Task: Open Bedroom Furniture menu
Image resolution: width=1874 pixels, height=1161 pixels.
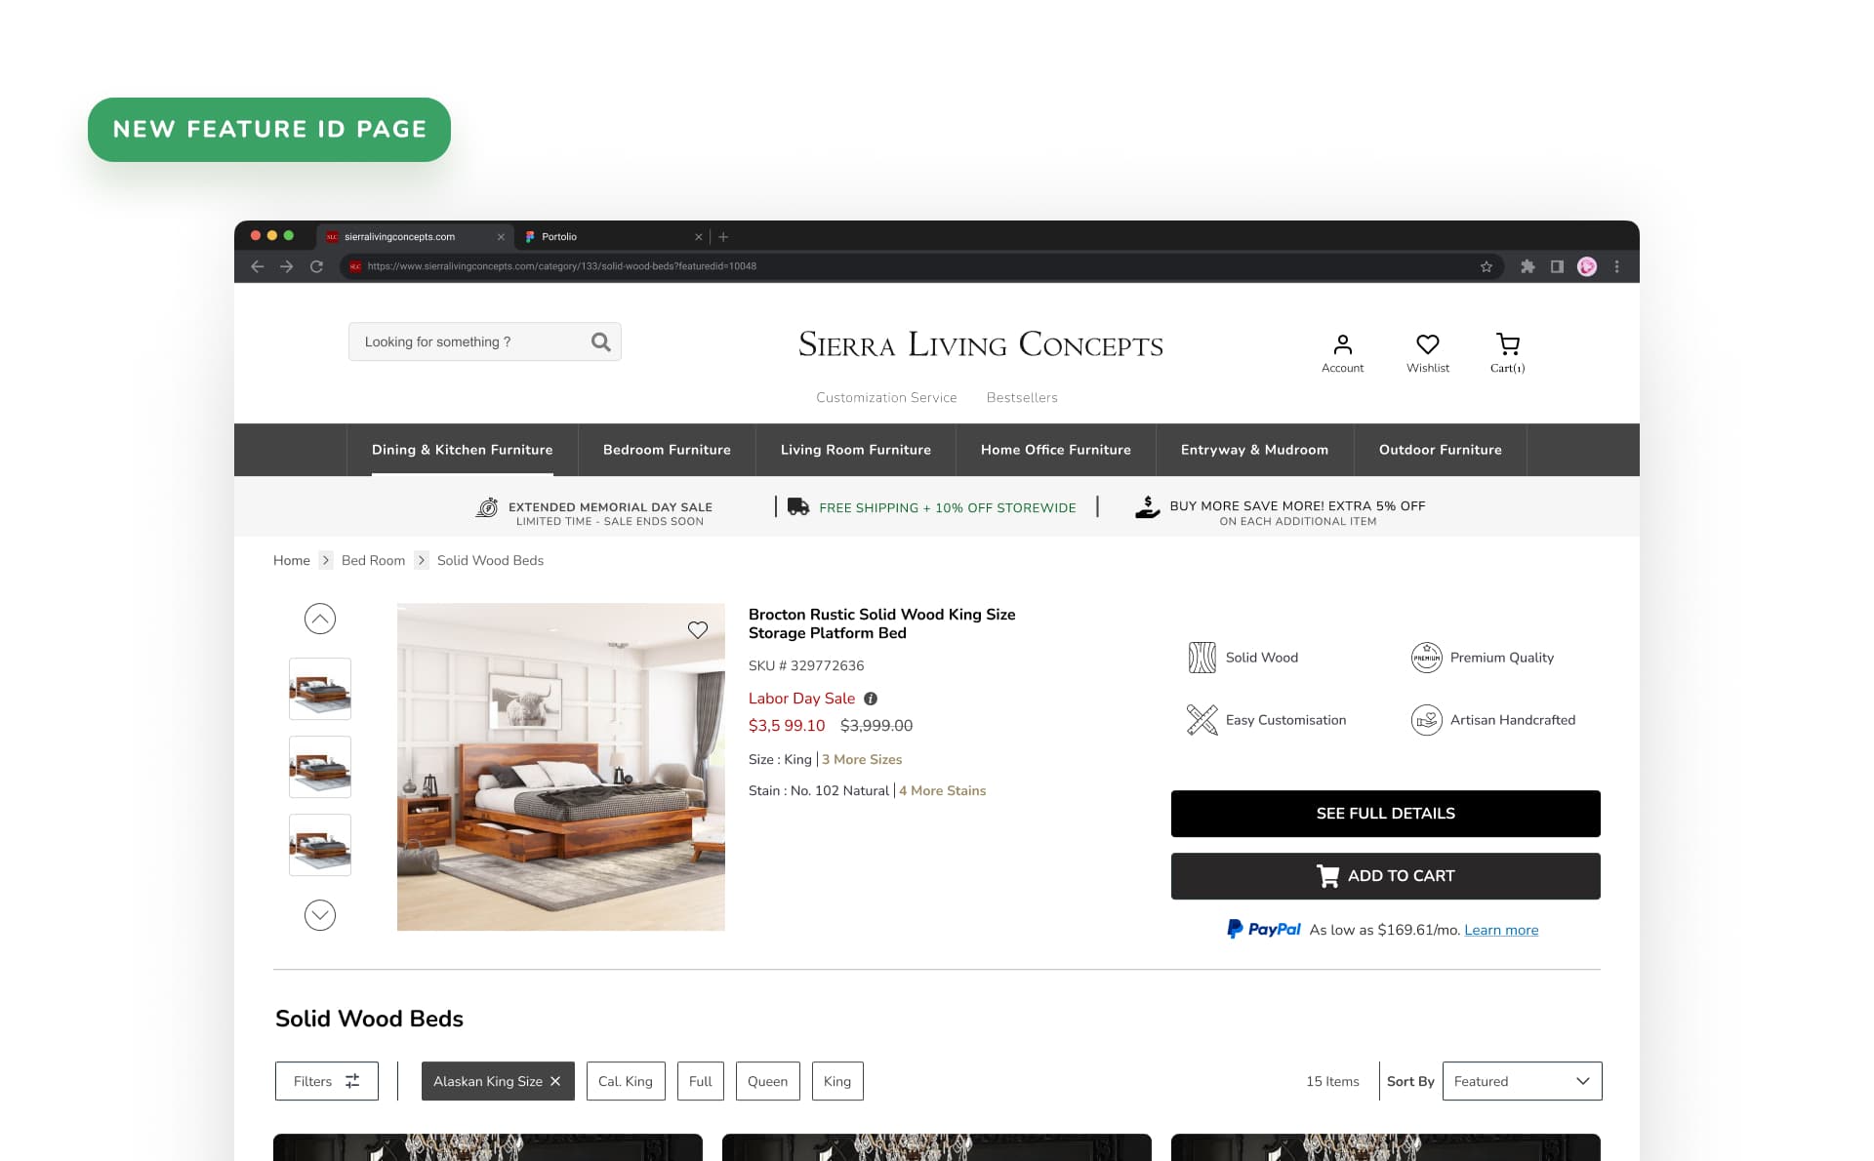Action: click(667, 450)
